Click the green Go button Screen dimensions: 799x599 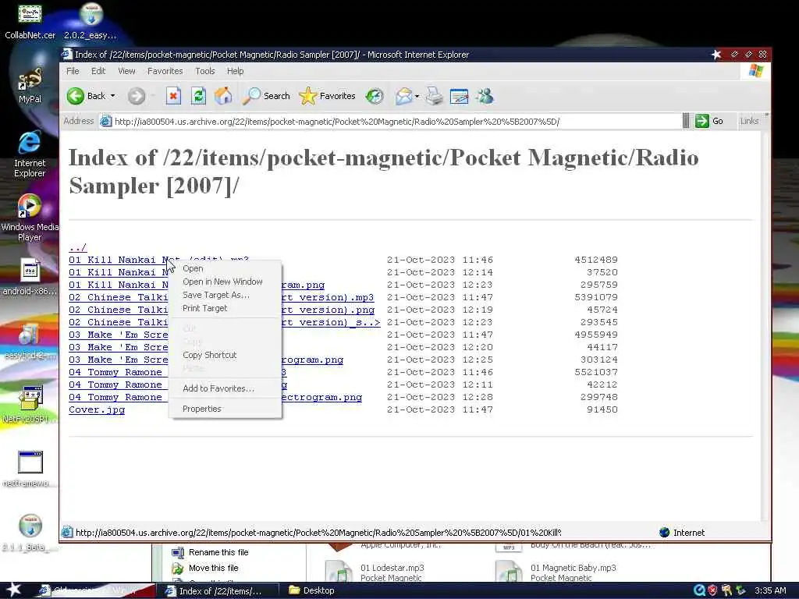click(x=708, y=121)
